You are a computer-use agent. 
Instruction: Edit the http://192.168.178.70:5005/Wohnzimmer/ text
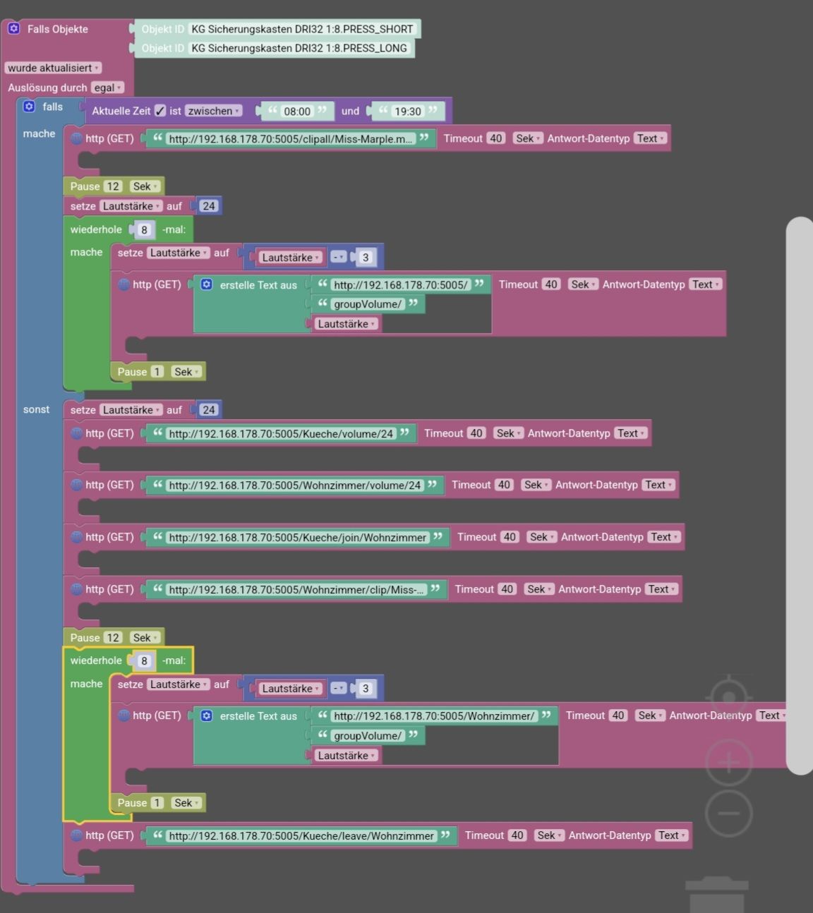click(434, 716)
